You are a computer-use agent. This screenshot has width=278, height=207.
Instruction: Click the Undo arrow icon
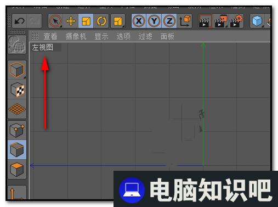pos(19,21)
